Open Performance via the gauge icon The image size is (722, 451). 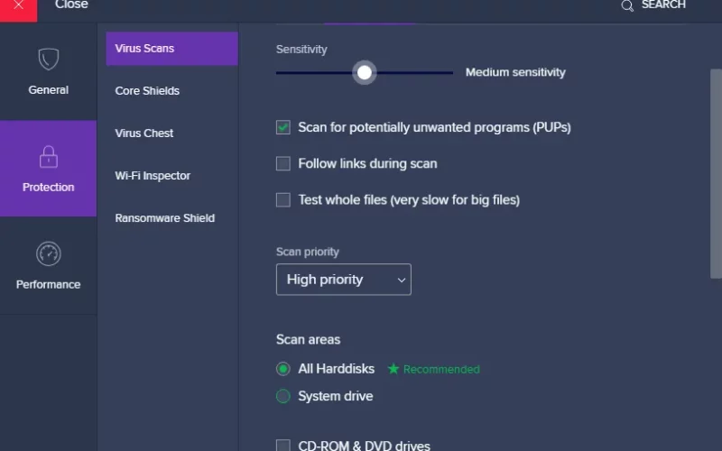tap(49, 253)
